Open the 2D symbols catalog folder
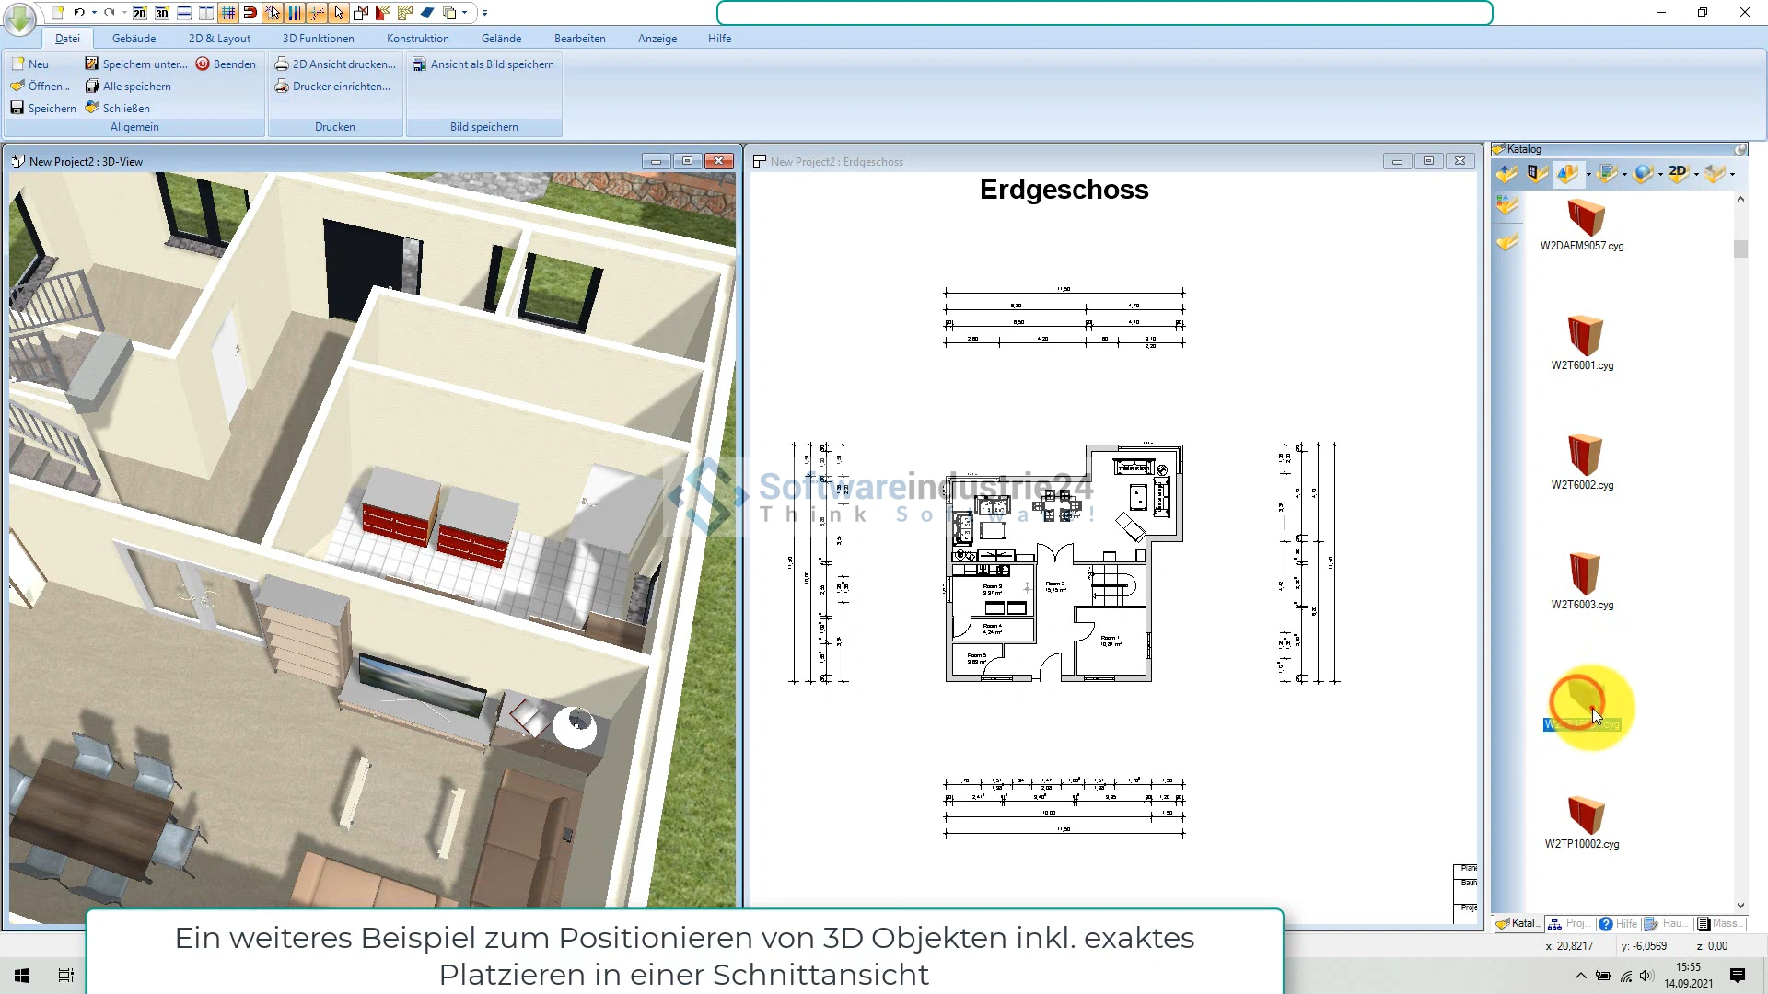This screenshot has height=994, width=1768. (1678, 173)
